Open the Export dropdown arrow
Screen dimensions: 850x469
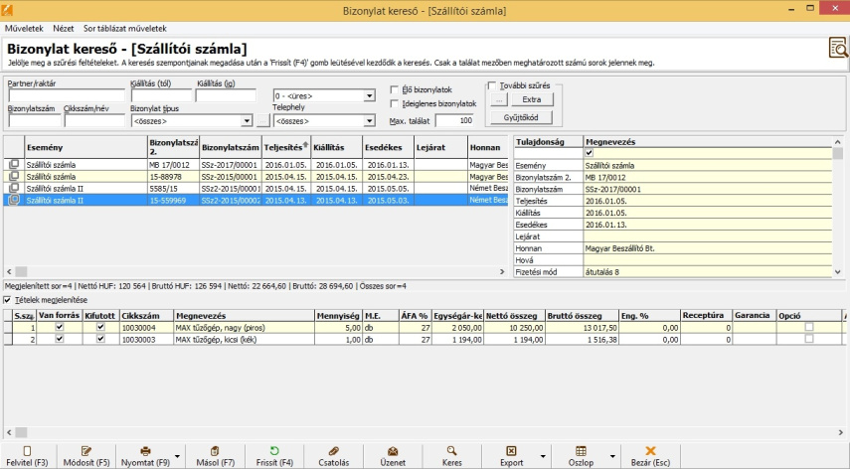tap(542, 456)
